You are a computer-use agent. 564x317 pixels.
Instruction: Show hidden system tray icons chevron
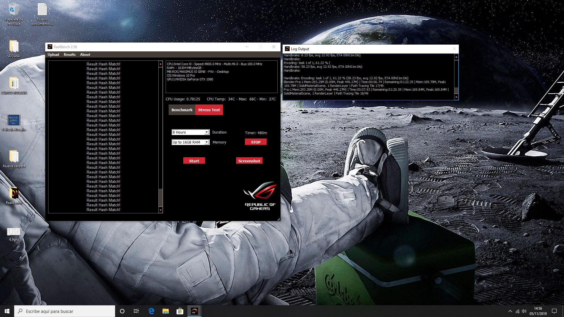pyautogui.click(x=510, y=311)
